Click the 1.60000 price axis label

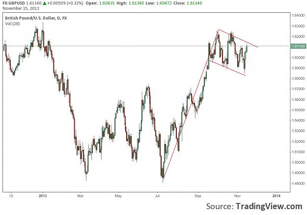coord(298,58)
